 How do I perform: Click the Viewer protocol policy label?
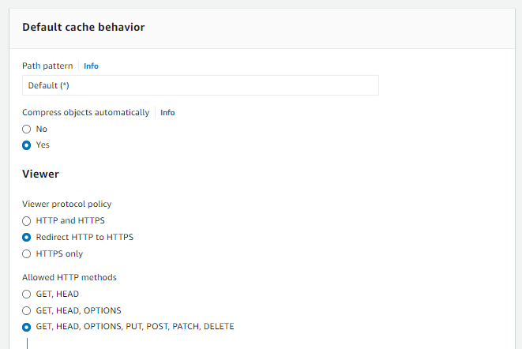[x=67, y=204]
